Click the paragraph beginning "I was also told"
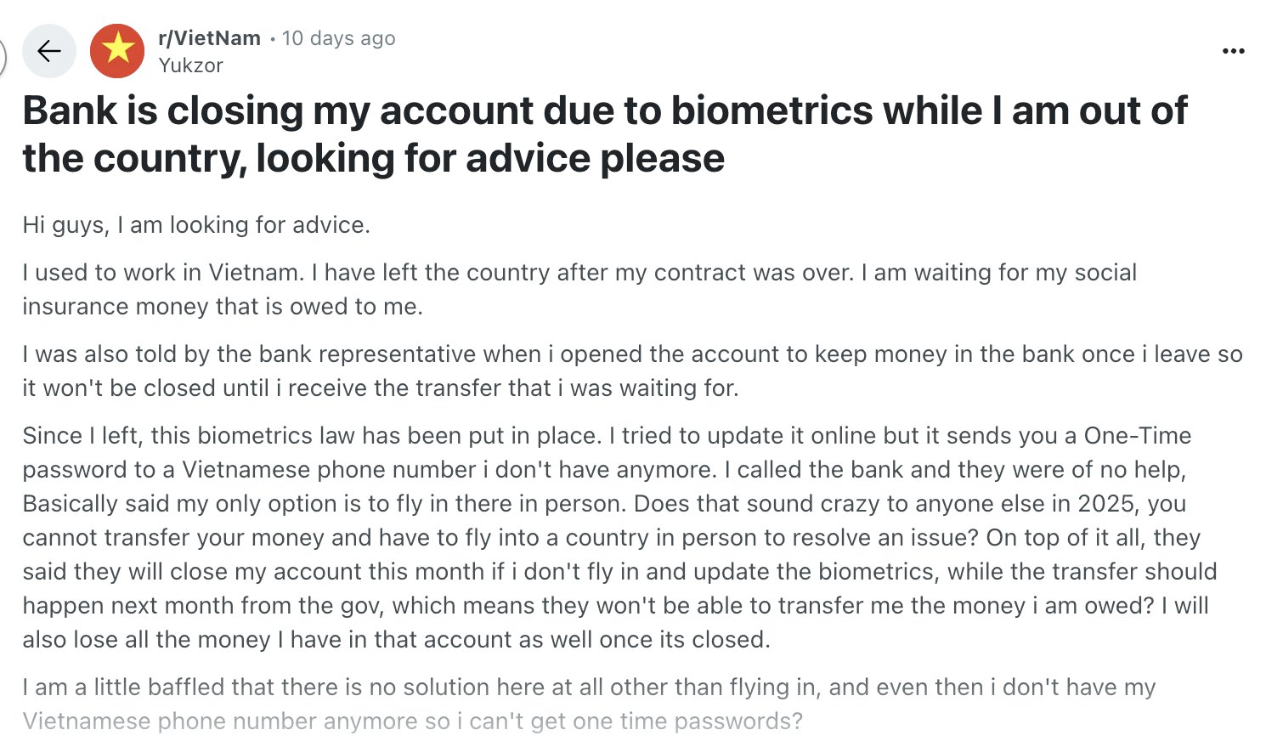1266x741 pixels. [632, 370]
